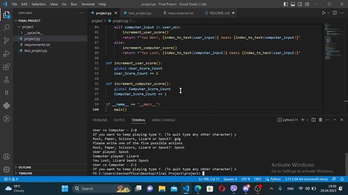Split the terminal panel
The image size is (348, 195).
pos(313,120)
